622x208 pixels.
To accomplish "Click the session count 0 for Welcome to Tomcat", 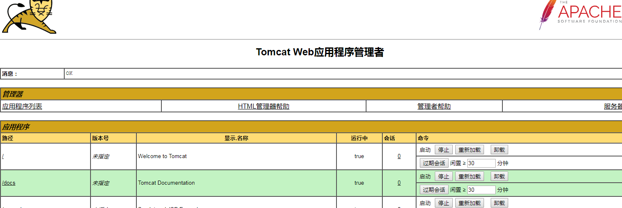I will pos(399,156).
